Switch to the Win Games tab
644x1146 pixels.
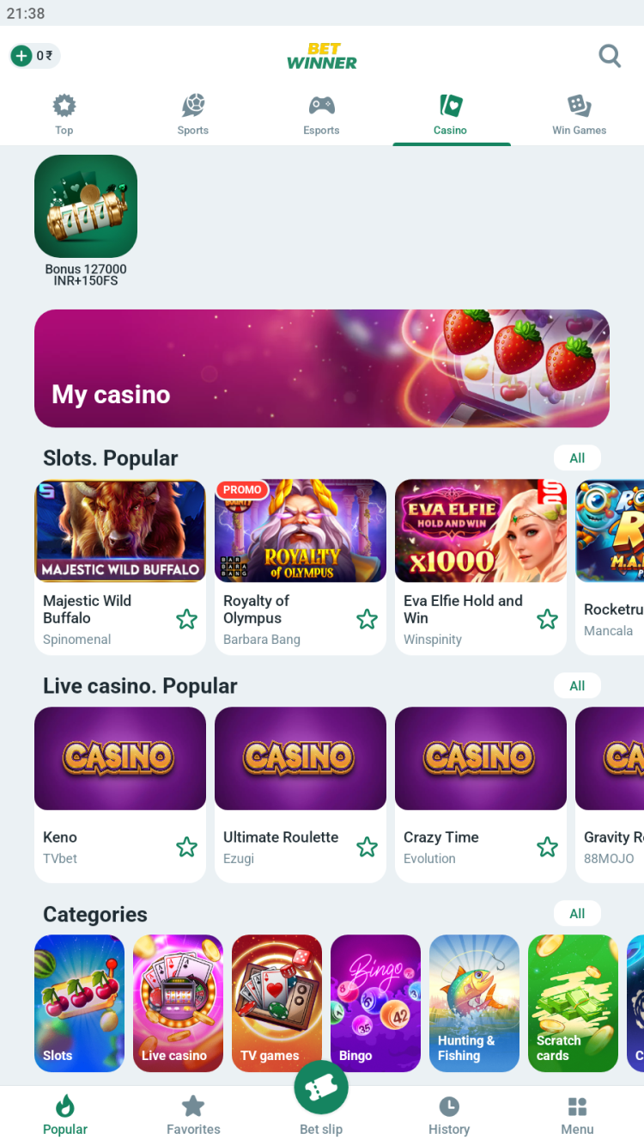click(579, 115)
